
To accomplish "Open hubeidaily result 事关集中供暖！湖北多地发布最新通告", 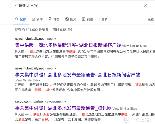I will click(x=78, y=75).
